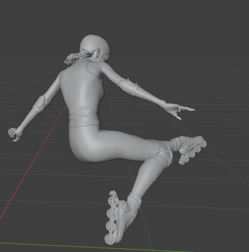Select the skater's visible ear
The height and width of the screenshot is (252, 249).
click(x=98, y=55)
